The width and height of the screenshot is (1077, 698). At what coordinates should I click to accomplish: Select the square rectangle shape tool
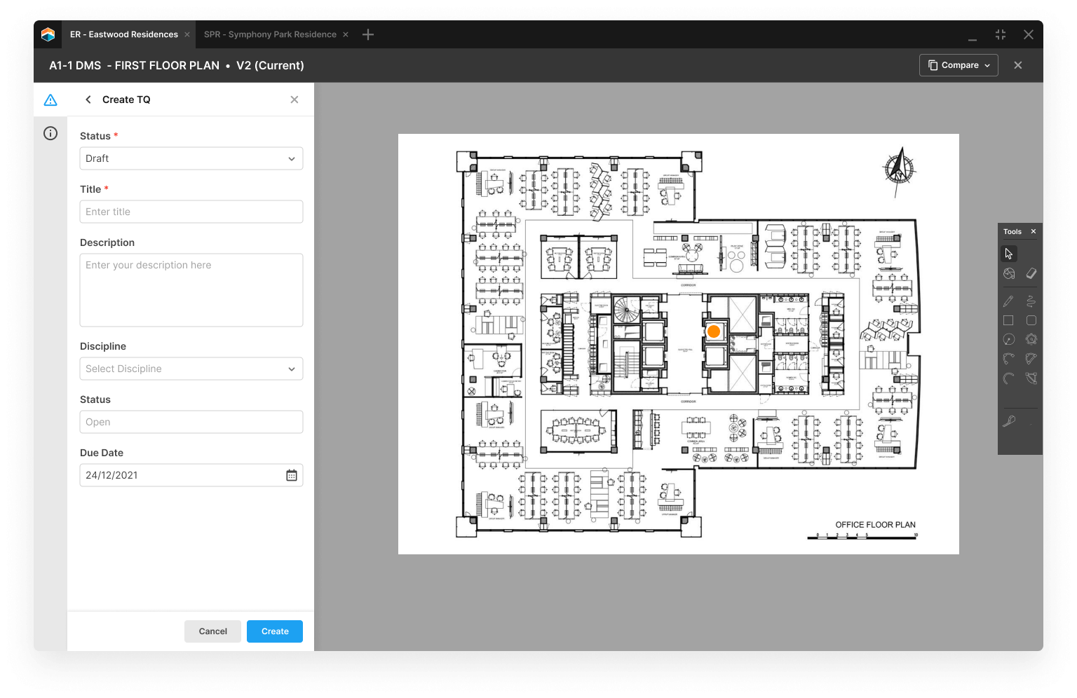[x=1008, y=320]
